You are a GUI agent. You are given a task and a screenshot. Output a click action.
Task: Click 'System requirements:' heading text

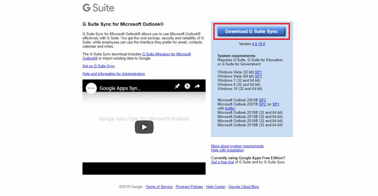coord(237,56)
